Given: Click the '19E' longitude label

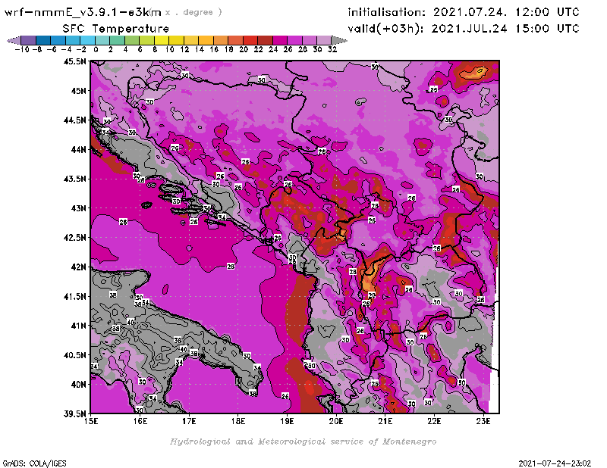Looking at the screenshot, I should 288,421.
